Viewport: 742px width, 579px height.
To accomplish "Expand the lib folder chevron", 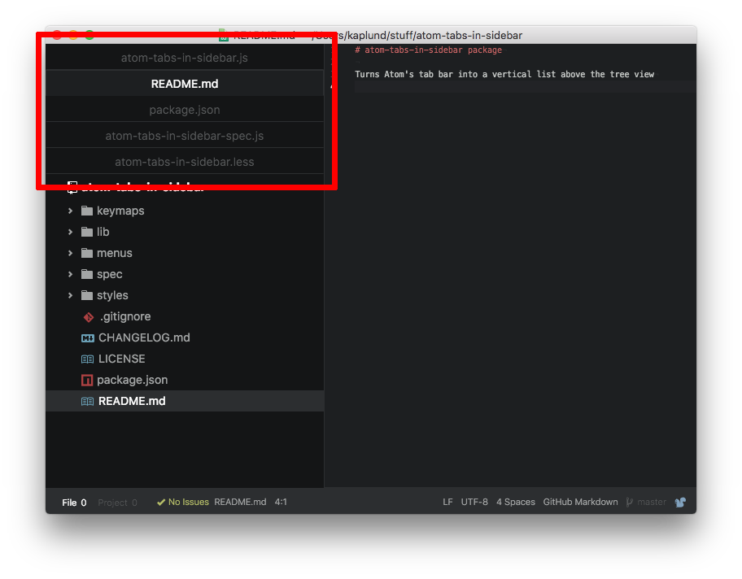I will click(71, 232).
